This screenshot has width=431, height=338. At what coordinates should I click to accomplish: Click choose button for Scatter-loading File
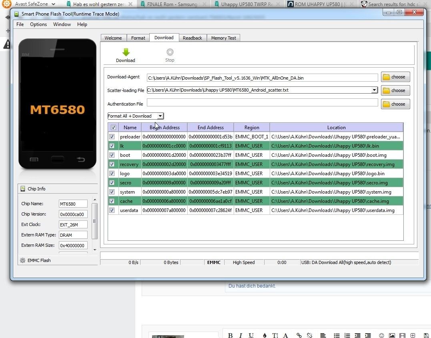coord(395,90)
